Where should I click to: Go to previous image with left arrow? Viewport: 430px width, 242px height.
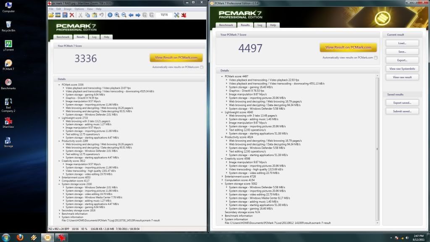(x=131, y=15)
